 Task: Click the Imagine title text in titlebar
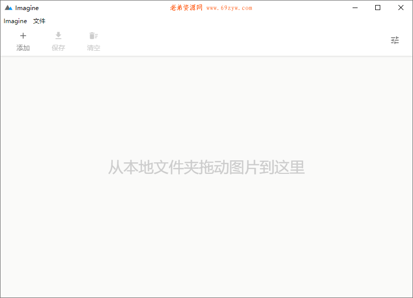28,8
